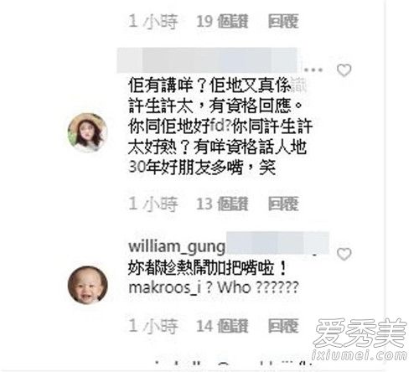419x372 pixels.
Task: Tap the heart beside william_gung's comment
Action: [x=344, y=254]
